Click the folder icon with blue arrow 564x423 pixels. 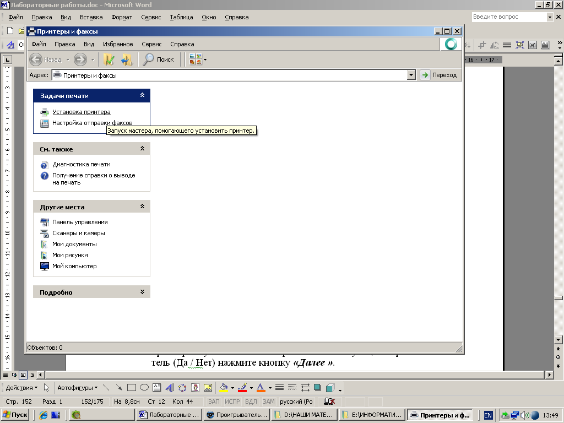click(127, 59)
